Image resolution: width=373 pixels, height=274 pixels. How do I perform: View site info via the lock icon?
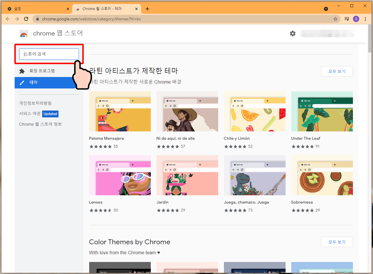click(37, 19)
